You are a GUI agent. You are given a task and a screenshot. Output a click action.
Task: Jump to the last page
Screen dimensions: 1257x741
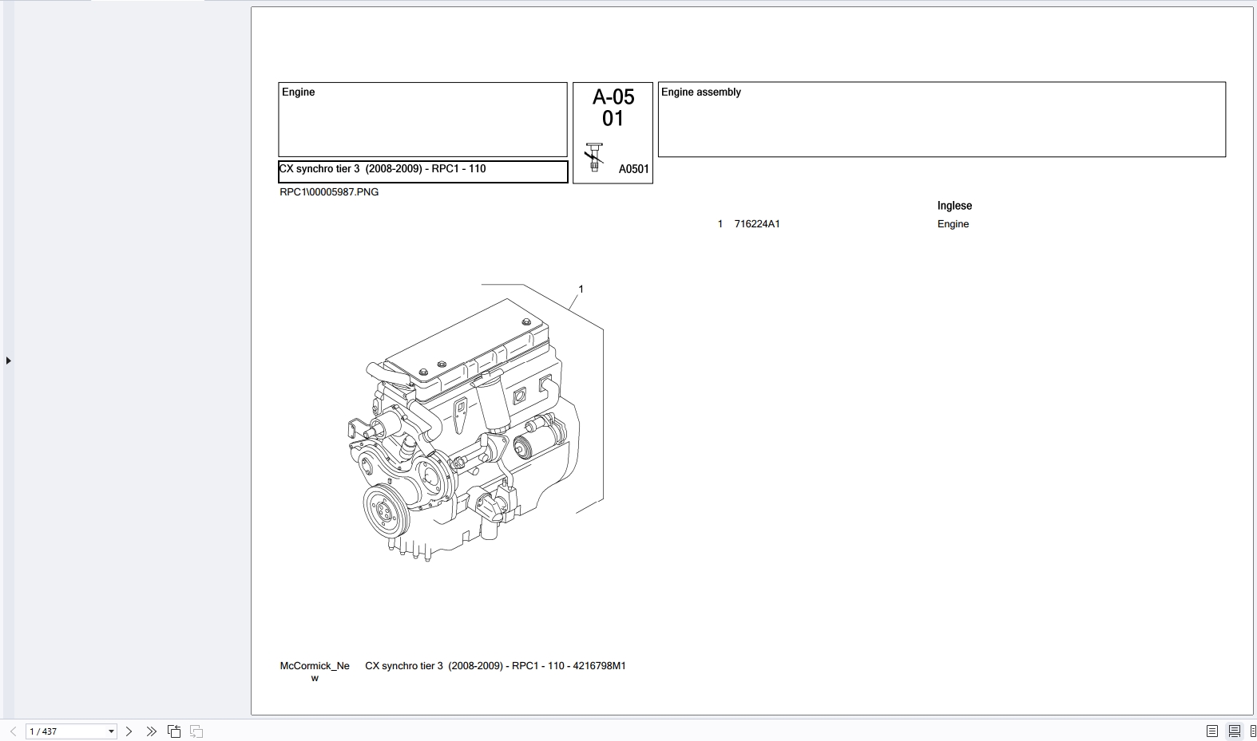point(151,731)
